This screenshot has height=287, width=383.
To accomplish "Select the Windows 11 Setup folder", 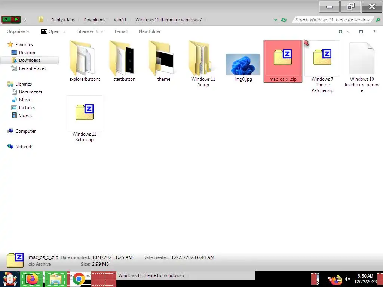I will point(203,64).
